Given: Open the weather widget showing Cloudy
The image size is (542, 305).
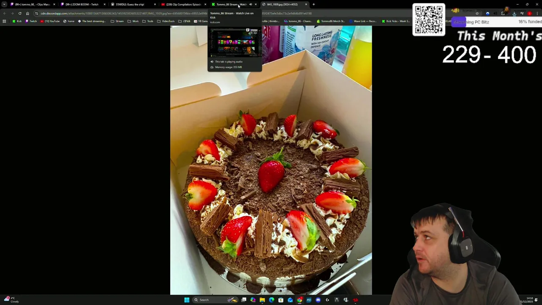Looking at the screenshot, I should click(x=11, y=299).
